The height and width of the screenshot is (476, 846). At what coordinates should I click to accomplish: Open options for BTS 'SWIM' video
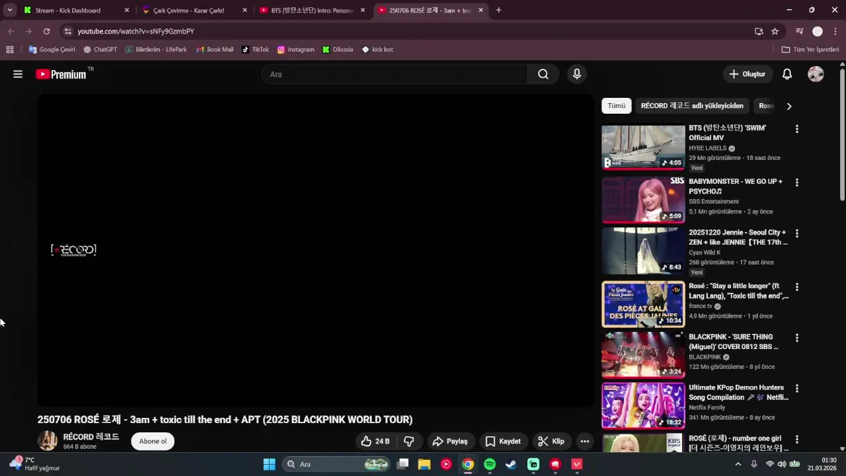(796, 129)
